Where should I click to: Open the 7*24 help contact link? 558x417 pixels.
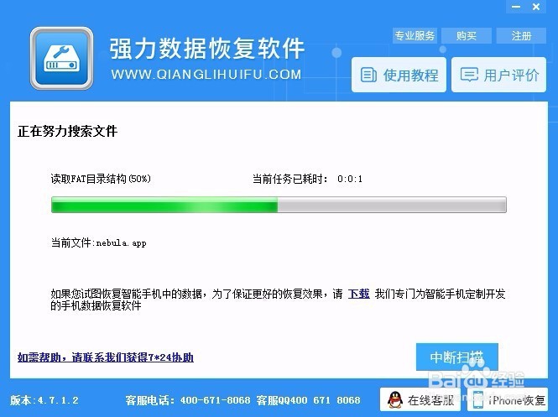106,357
